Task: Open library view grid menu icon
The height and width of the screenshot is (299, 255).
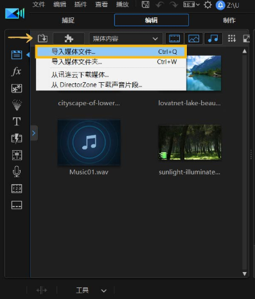Action: [x=232, y=38]
